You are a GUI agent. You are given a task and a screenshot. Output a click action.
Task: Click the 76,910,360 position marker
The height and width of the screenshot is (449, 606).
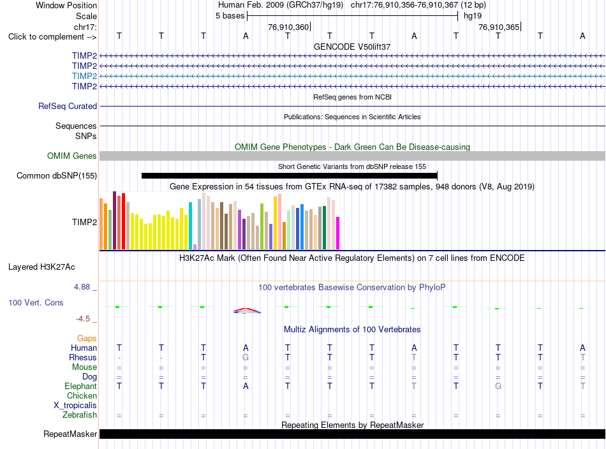click(289, 27)
